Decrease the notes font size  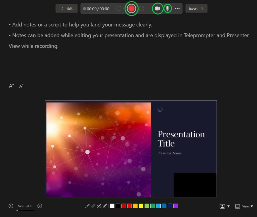pos(21,86)
